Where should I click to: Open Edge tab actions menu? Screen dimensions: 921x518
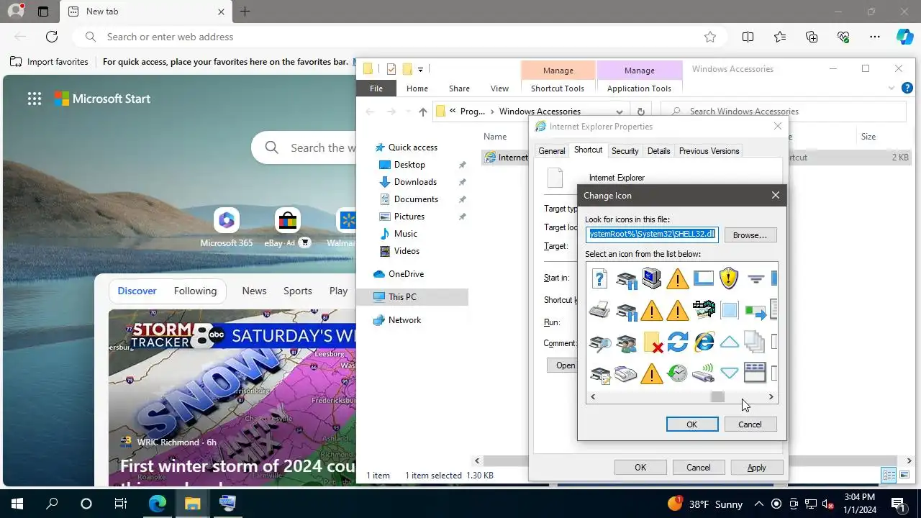pos(42,12)
